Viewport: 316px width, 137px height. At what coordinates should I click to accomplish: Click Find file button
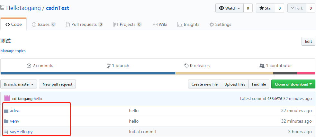point(259,84)
